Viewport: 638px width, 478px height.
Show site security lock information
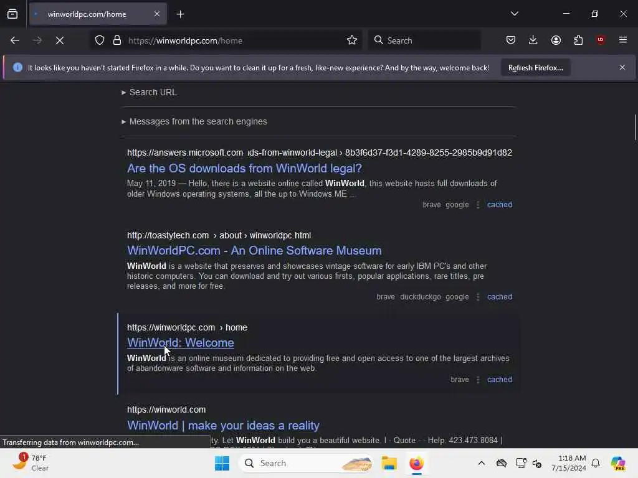point(117,40)
